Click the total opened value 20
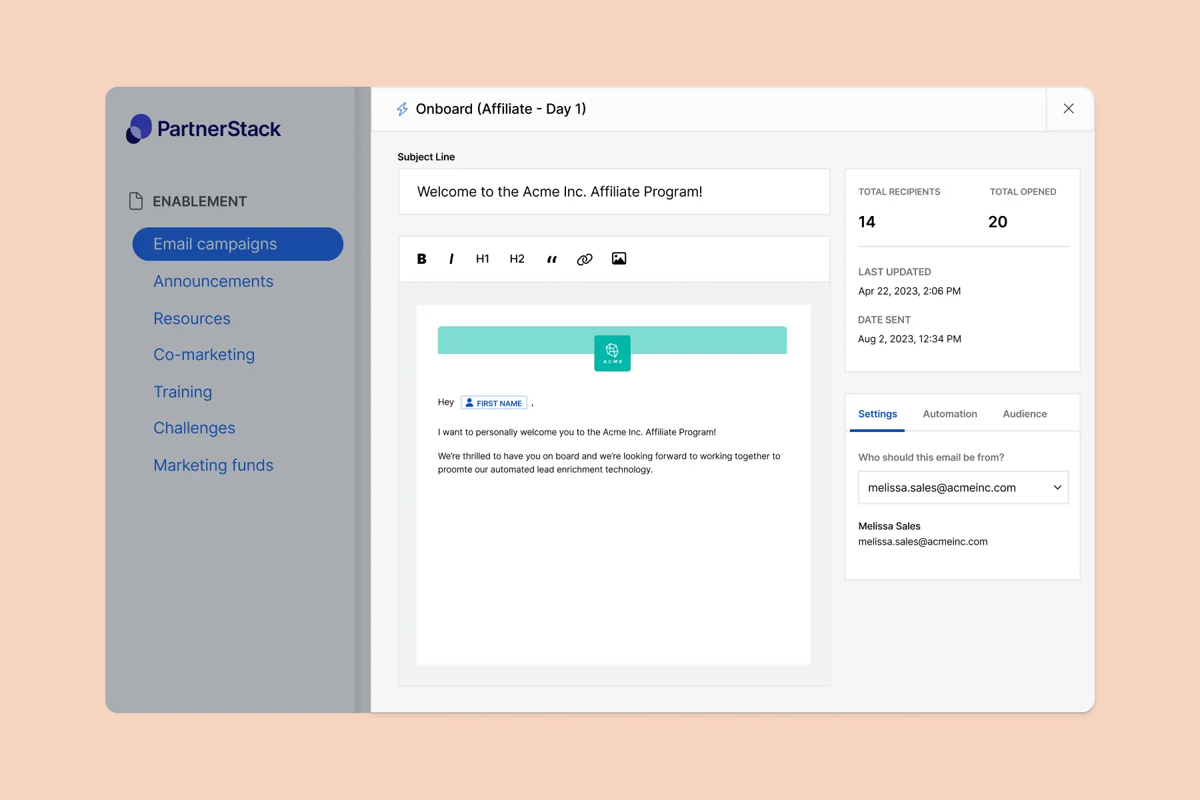1200x800 pixels. pos(997,222)
